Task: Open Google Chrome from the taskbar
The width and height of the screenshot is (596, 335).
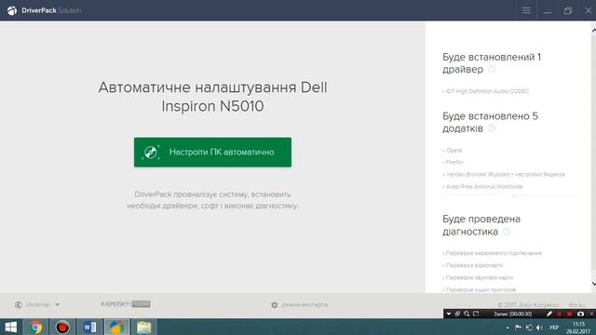Action: 36,327
